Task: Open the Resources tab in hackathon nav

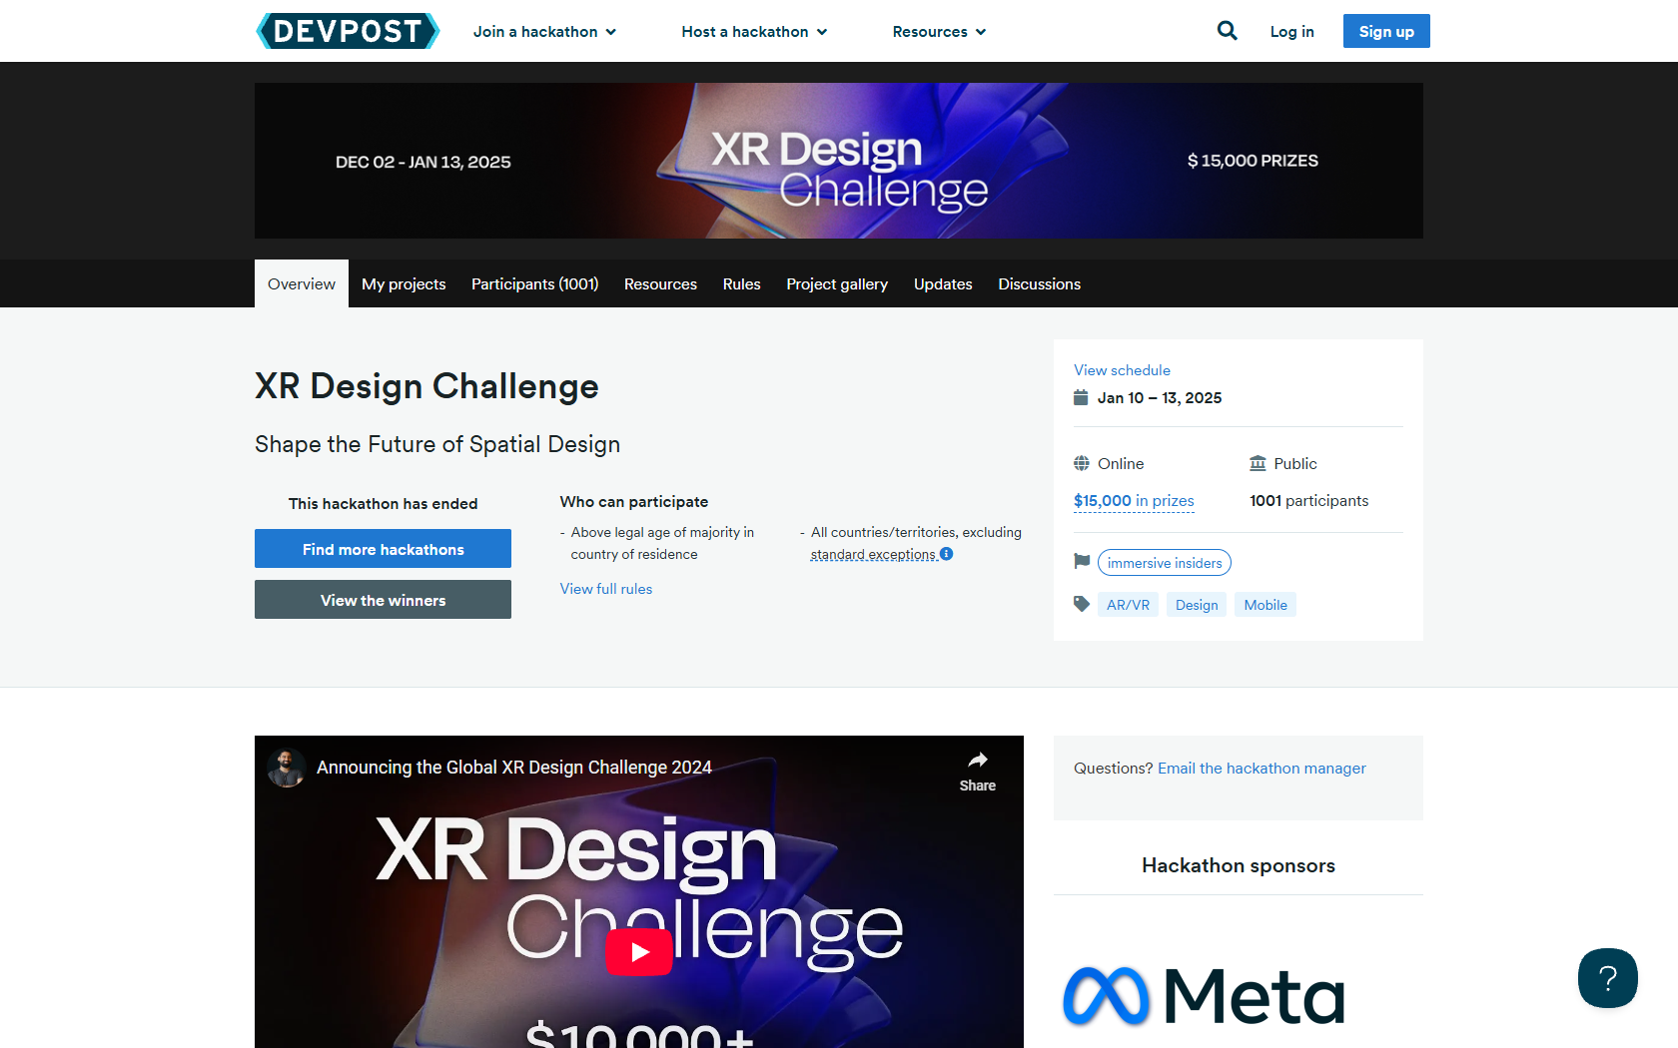Action: [x=660, y=283]
